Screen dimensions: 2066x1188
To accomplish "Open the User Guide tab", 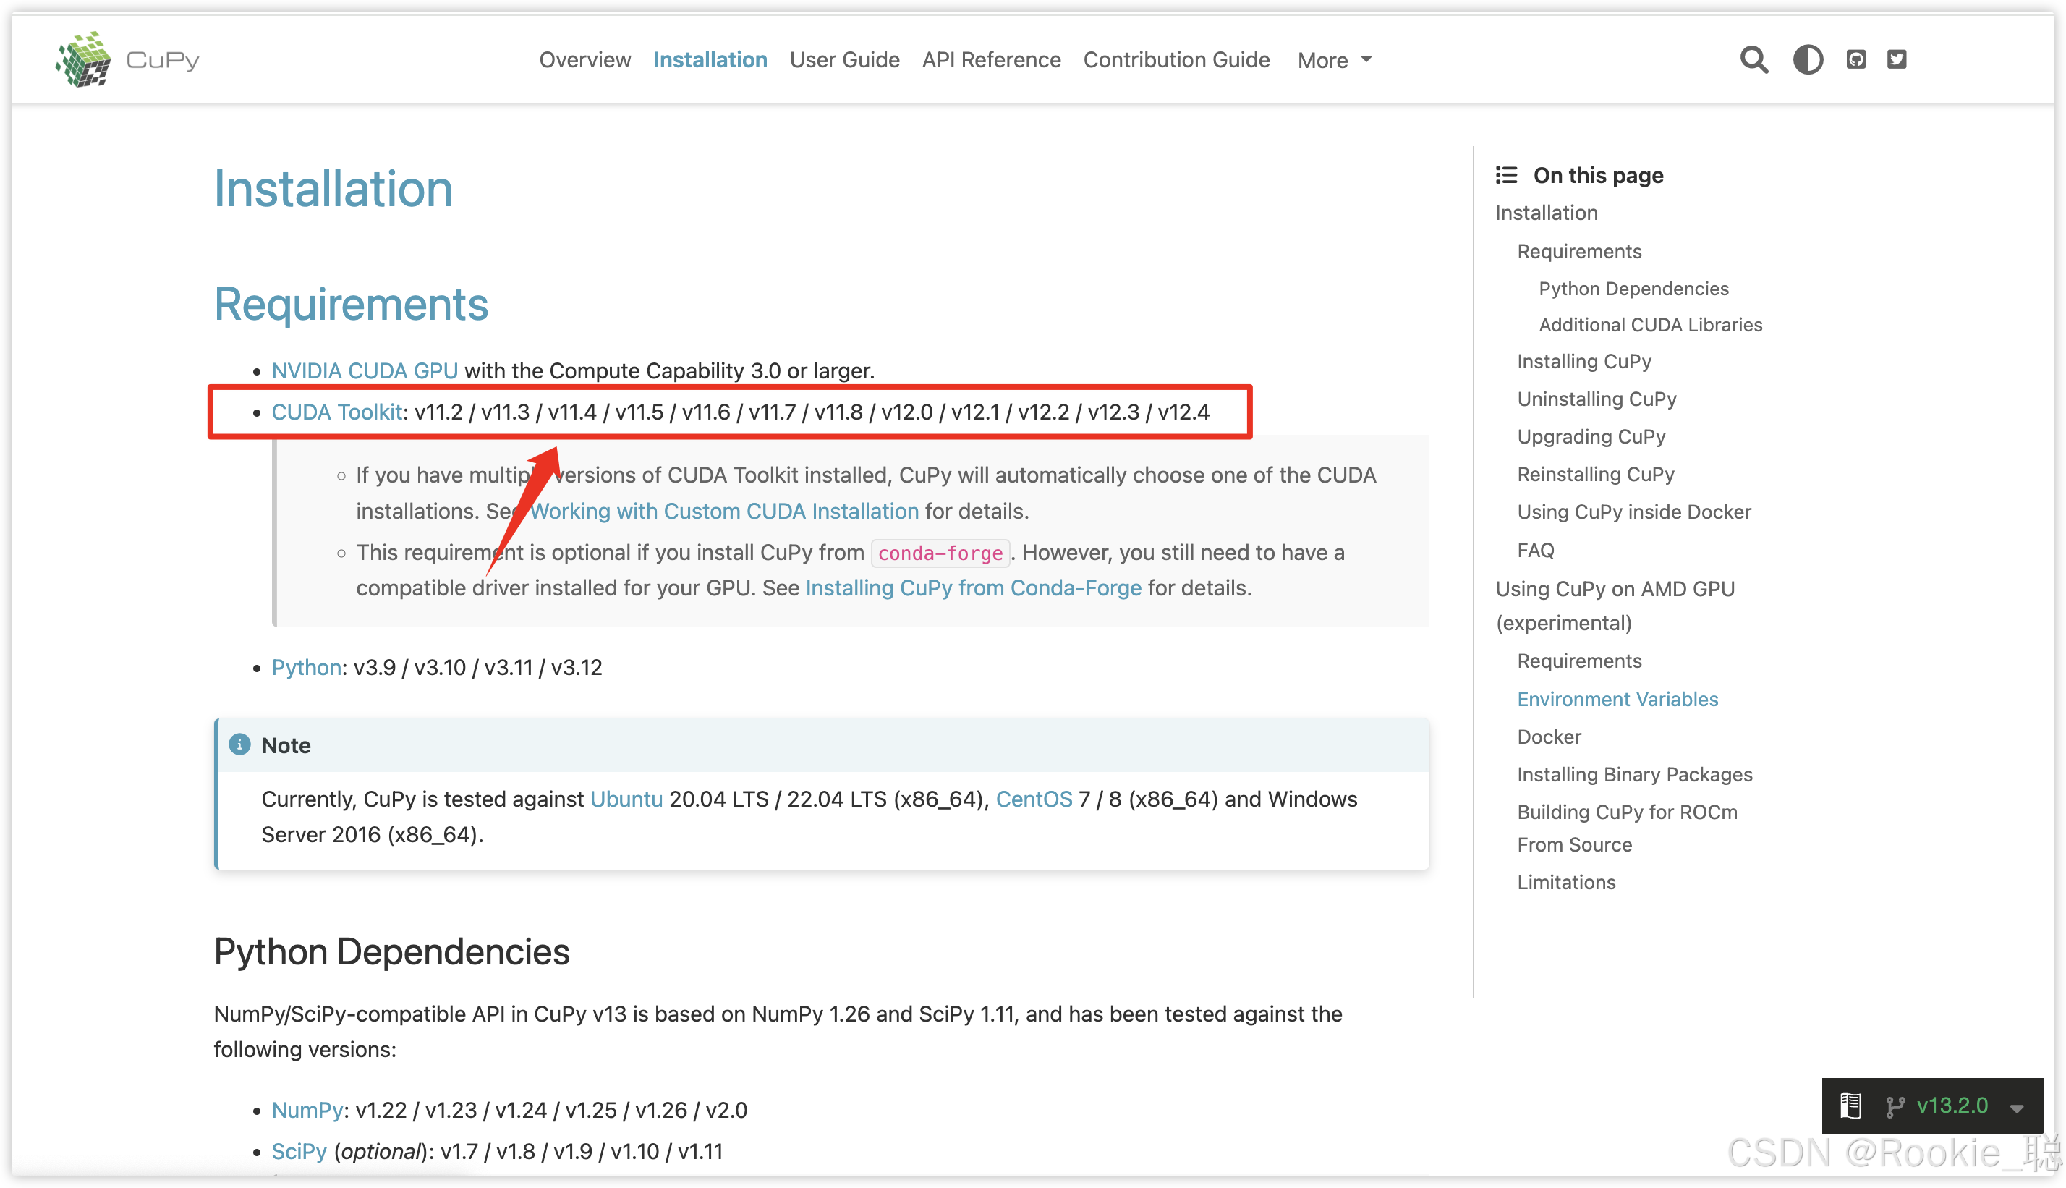I will [844, 59].
